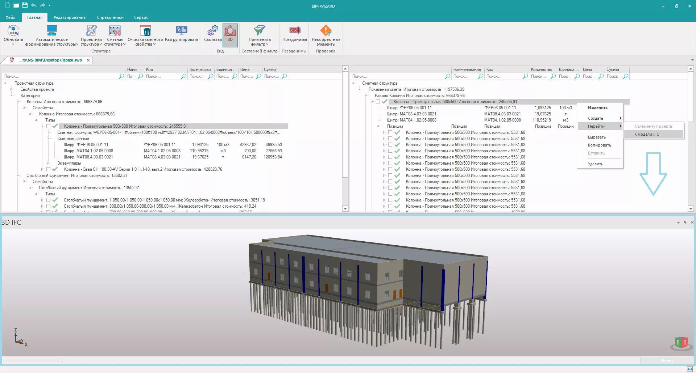Image resolution: width=696 pixels, height=373 pixels.
Task: Collapse Локальная смета node
Action: tap(360, 89)
